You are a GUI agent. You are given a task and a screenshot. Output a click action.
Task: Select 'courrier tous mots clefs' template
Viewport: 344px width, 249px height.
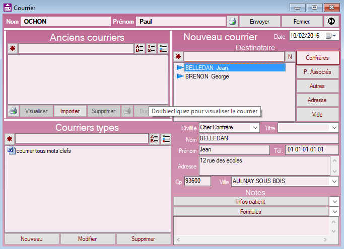point(43,151)
